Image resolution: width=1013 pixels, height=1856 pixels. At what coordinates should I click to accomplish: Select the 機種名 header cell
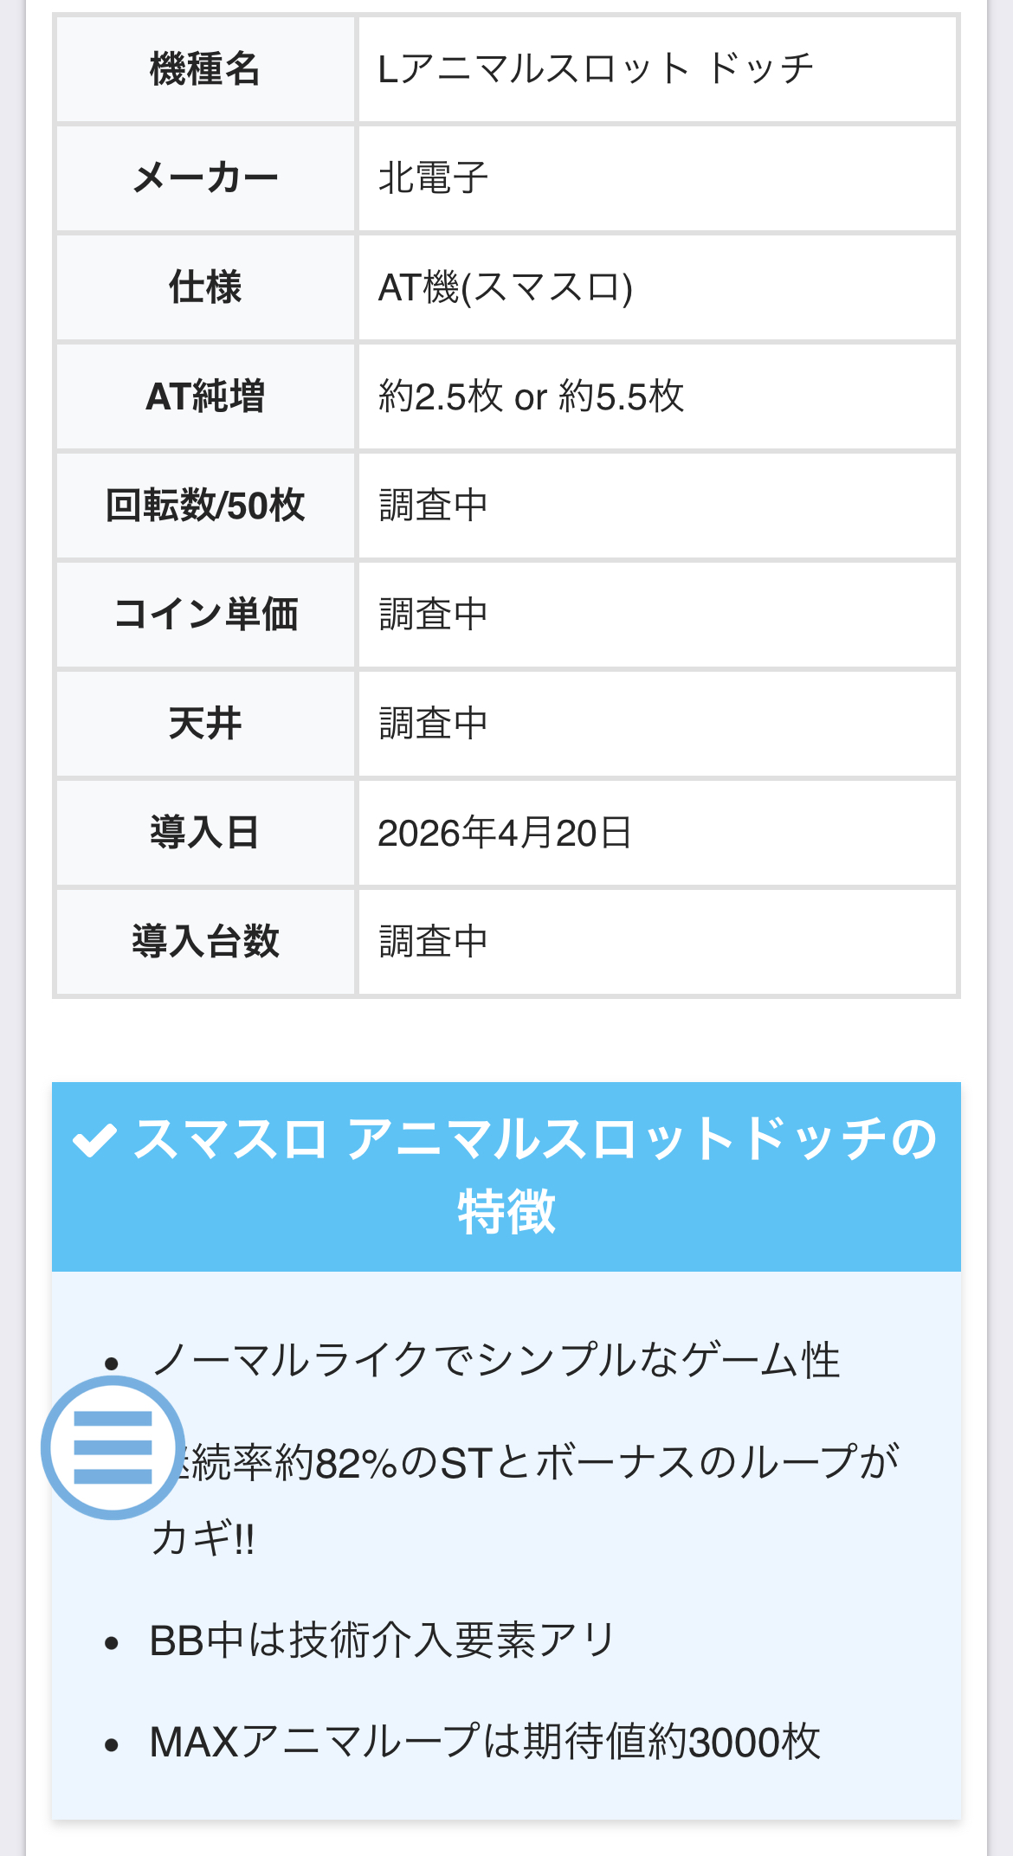click(x=205, y=68)
